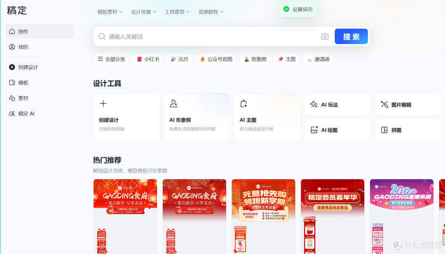445x254 pixels.
Task: Open the 2026 GAODING主题乐园 template thumbnail
Action: [x=402, y=217]
